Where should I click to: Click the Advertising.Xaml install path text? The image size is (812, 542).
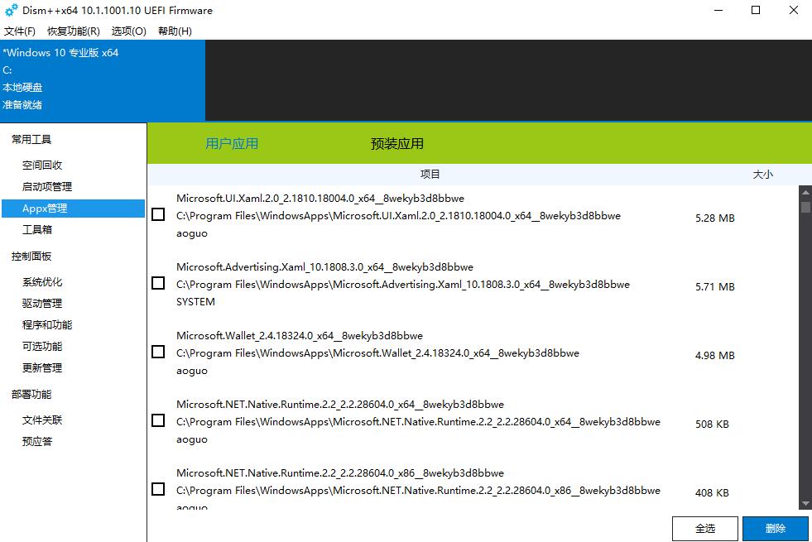403,285
